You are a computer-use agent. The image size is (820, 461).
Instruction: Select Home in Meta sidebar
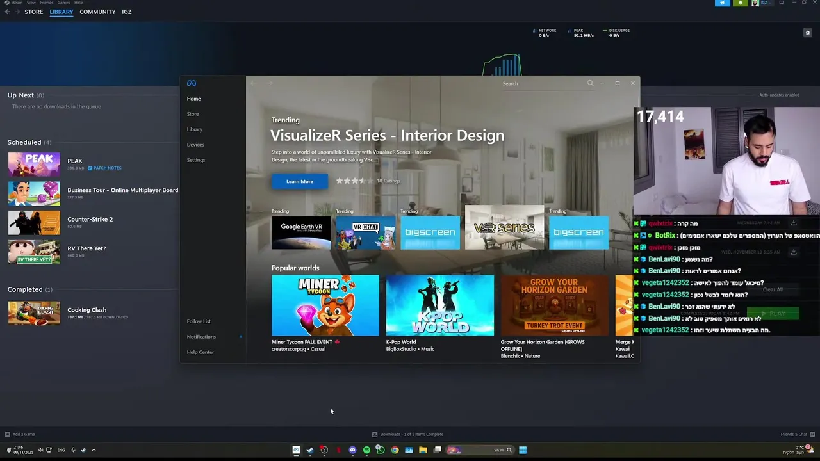pos(194,99)
